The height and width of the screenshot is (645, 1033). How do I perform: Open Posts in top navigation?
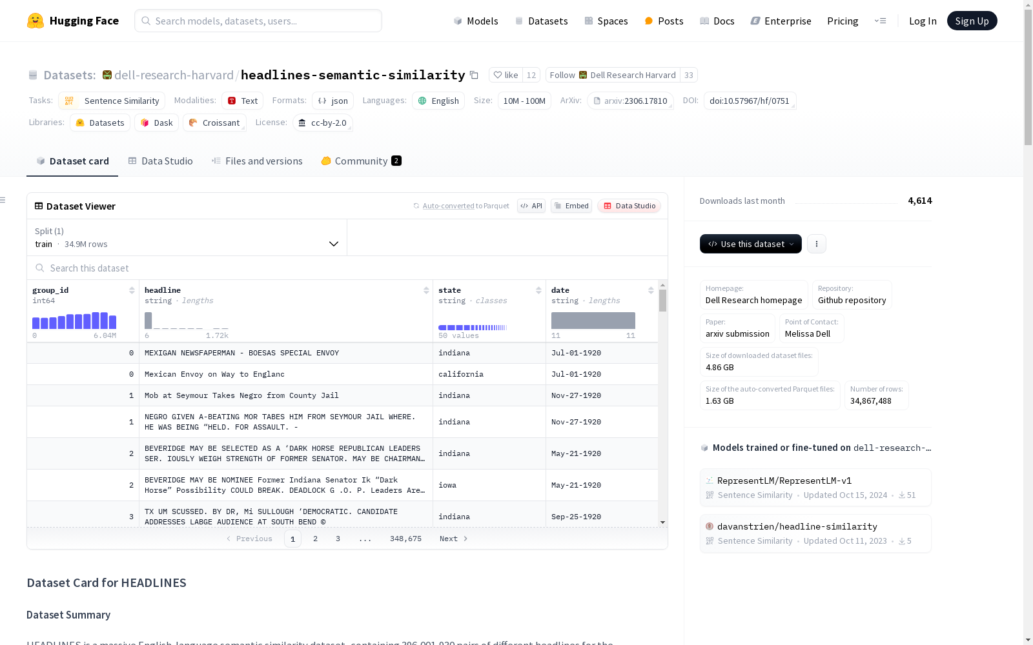(664, 21)
